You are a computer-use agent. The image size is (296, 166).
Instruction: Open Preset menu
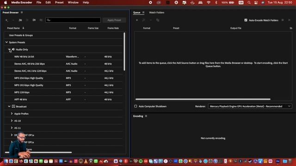59,2
